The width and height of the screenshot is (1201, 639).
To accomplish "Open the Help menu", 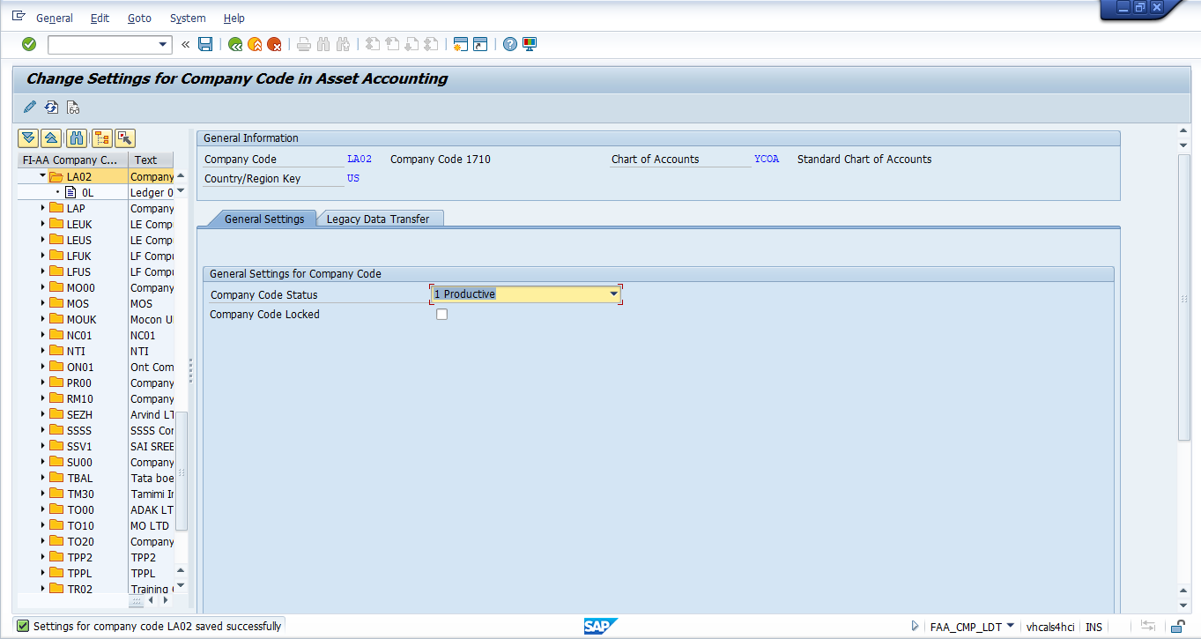I will [x=234, y=18].
